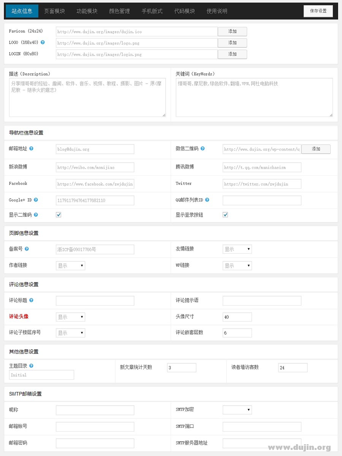Click help icon beside 备案号

pyautogui.click(x=27, y=249)
